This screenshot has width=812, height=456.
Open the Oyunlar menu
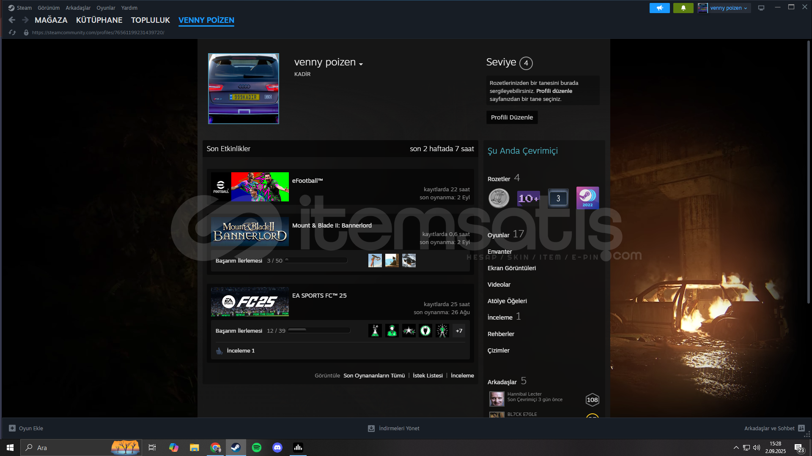point(106,8)
